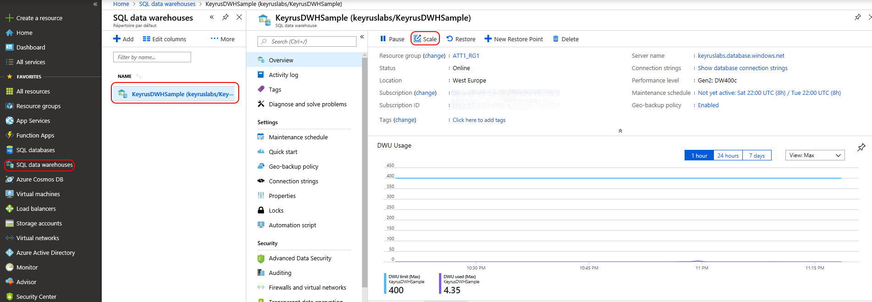Open SQL data warehouses in favorites
This screenshot has height=302, width=872.
[44, 165]
